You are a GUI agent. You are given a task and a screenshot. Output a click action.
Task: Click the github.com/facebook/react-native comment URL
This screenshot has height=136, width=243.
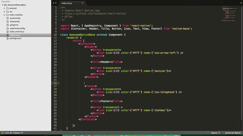(x=95, y=14)
